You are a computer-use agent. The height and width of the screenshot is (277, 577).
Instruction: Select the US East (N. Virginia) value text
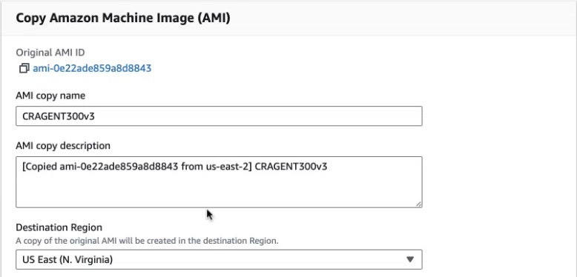coord(67,260)
